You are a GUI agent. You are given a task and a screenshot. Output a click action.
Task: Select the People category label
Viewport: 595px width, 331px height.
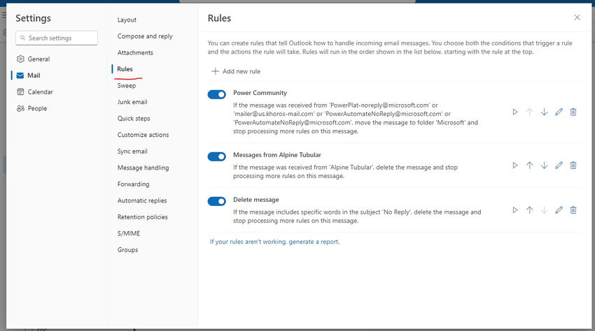[x=37, y=108]
